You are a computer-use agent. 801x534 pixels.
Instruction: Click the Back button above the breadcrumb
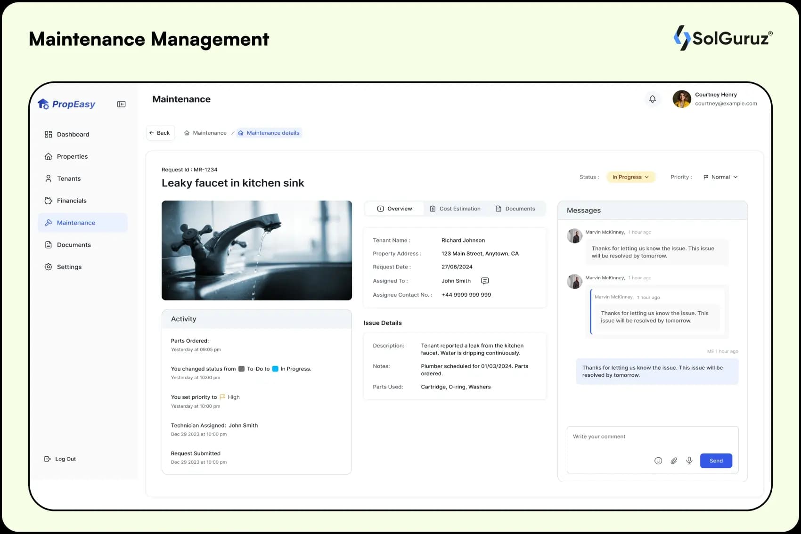pos(160,133)
